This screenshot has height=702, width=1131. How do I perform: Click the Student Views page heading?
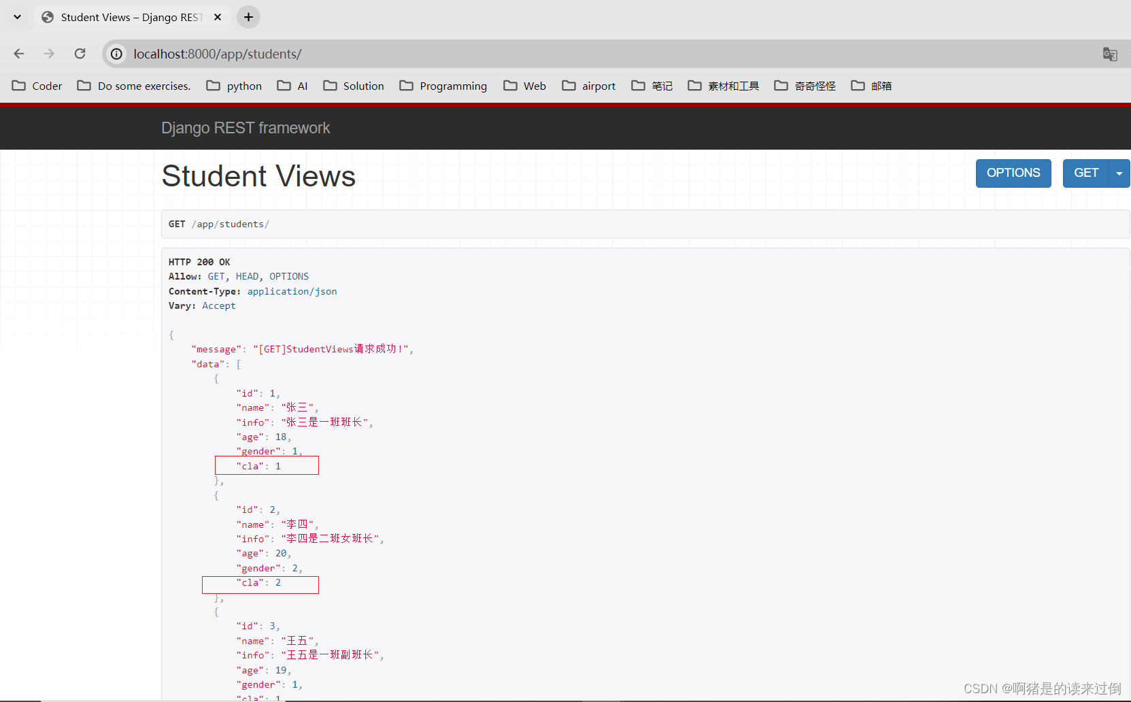258,176
